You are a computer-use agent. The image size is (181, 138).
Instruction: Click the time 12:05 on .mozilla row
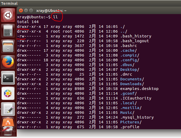[112, 108]
